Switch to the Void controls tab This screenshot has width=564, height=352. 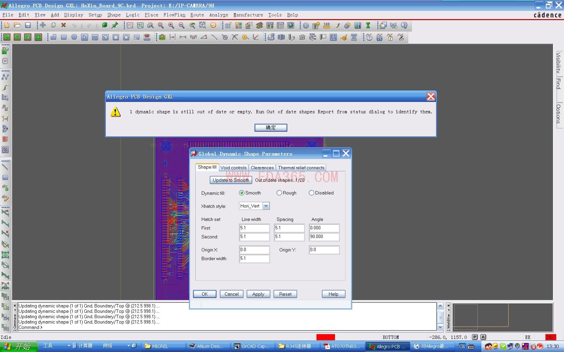pyautogui.click(x=234, y=168)
